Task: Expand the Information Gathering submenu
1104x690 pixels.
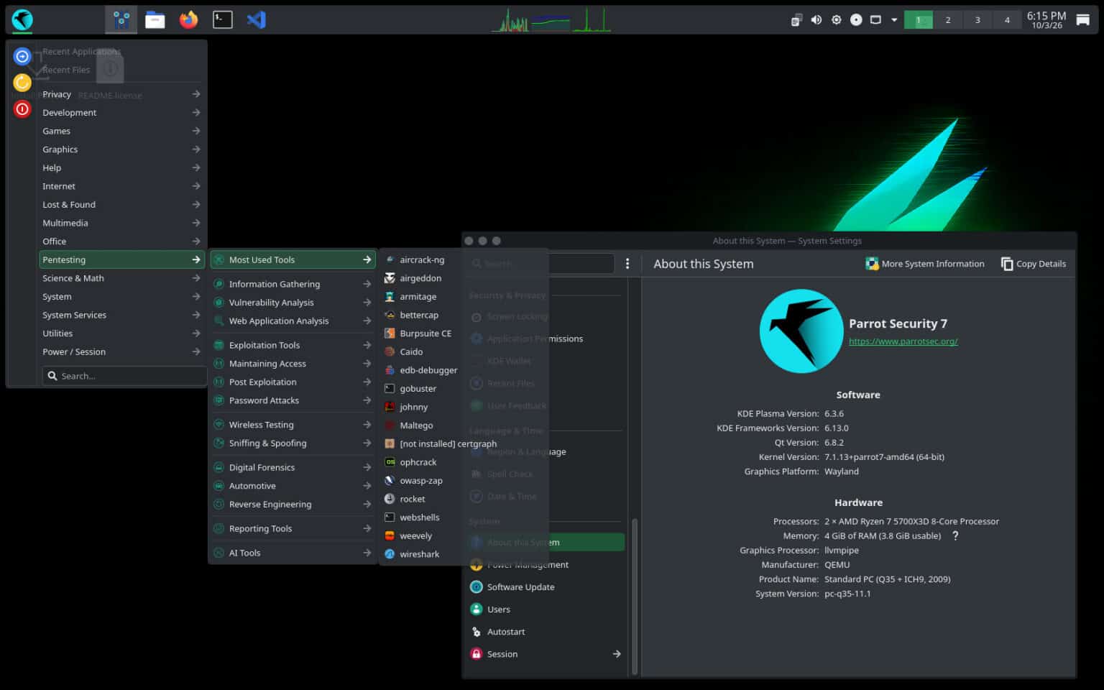Action: coord(293,285)
